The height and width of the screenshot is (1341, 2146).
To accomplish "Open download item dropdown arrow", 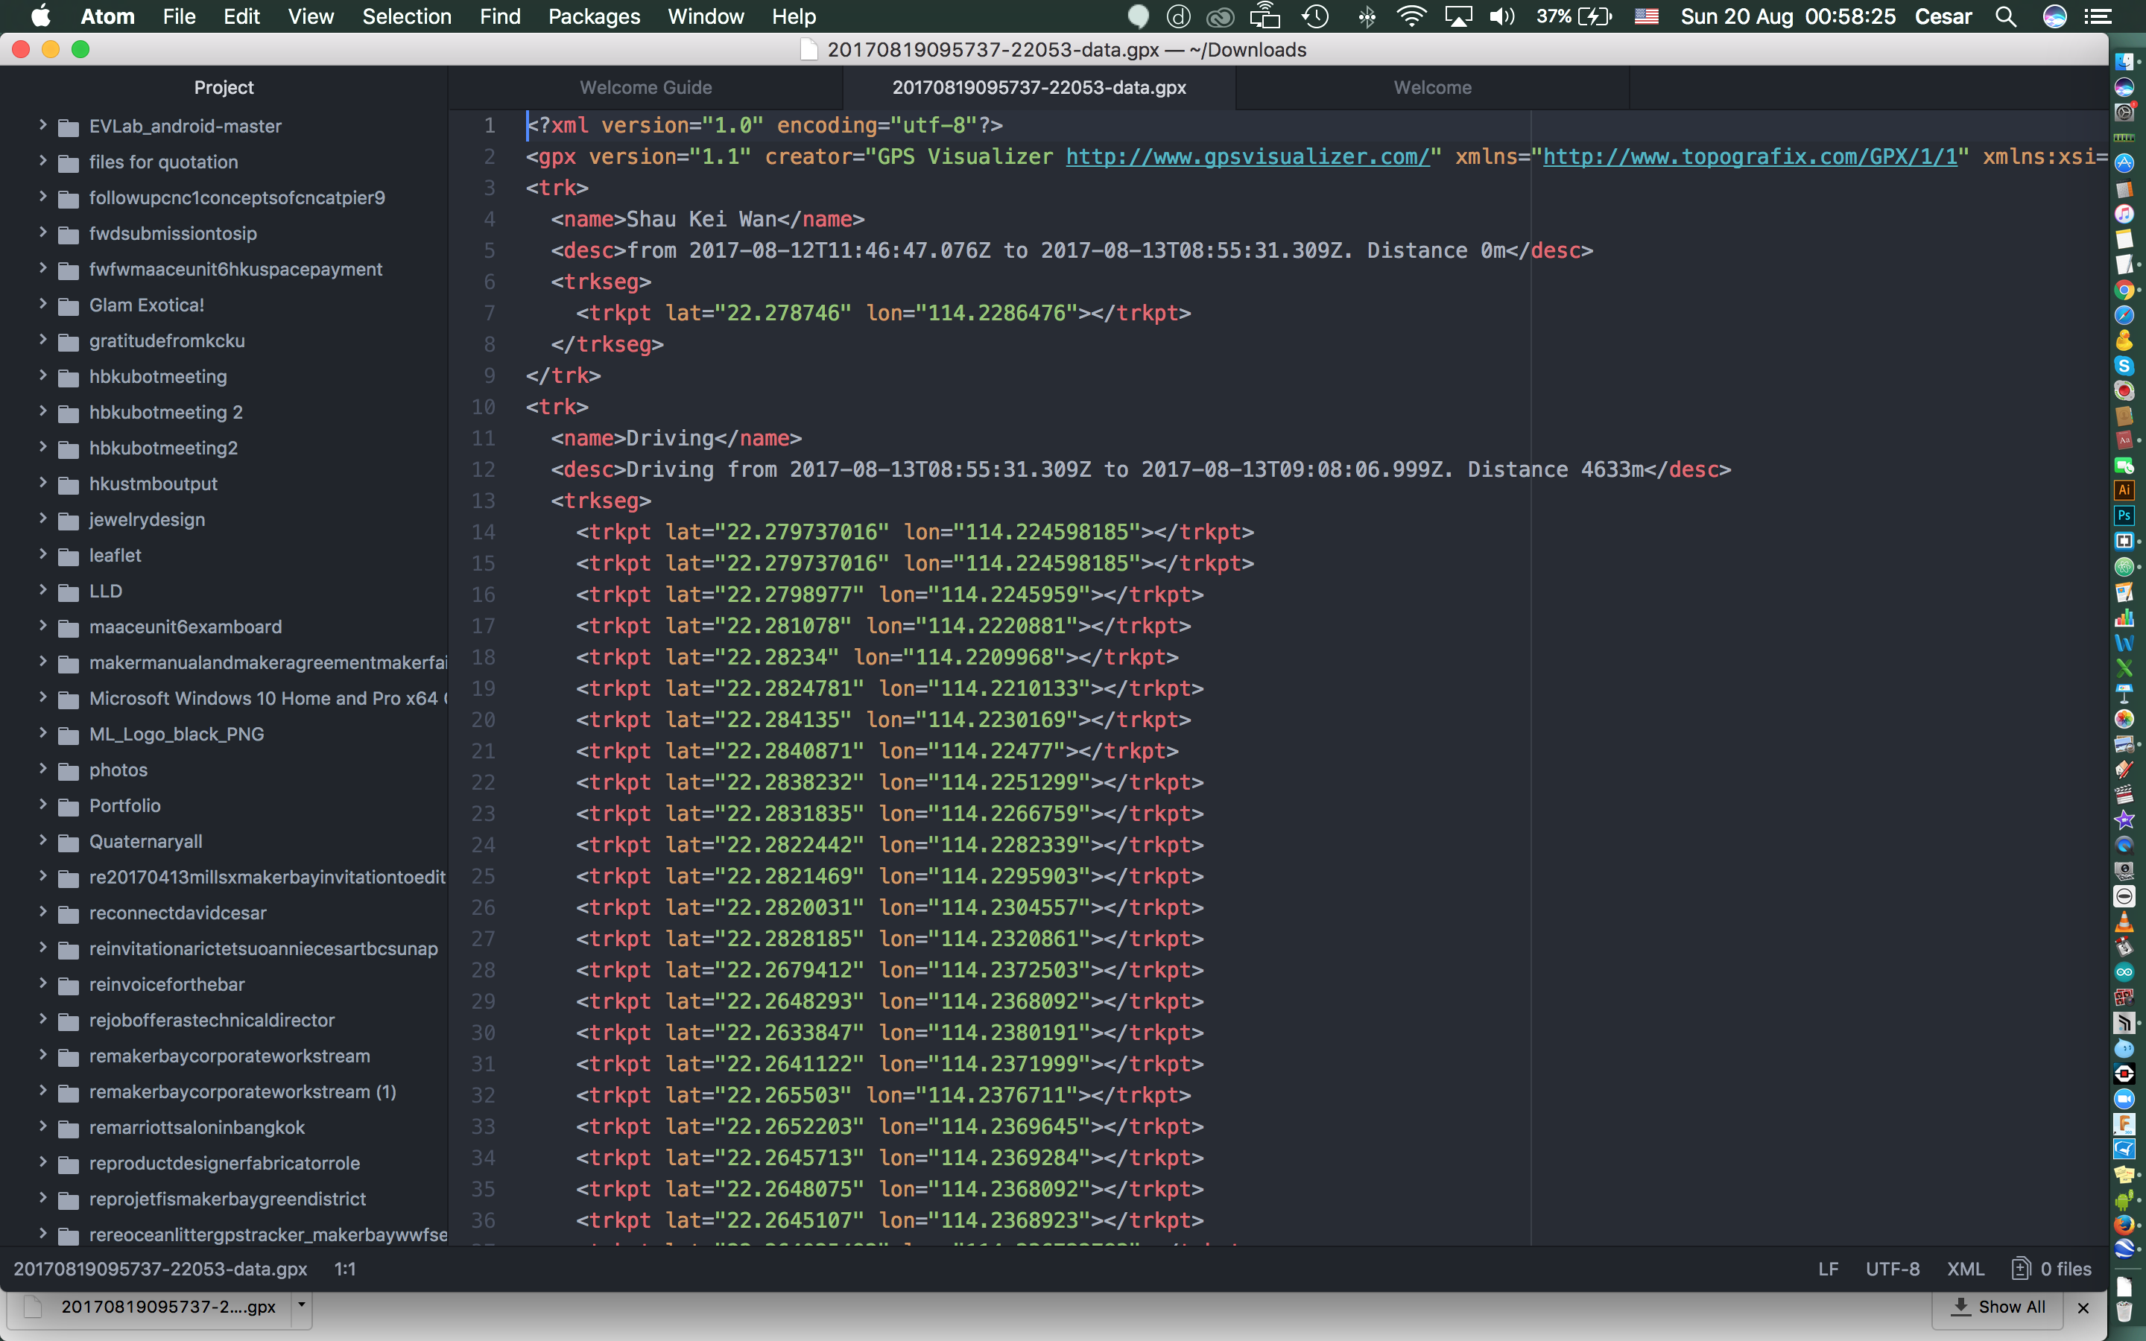I will 302,1305.
